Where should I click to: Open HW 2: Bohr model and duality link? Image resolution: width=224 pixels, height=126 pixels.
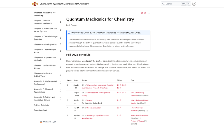tap(139, 102)
